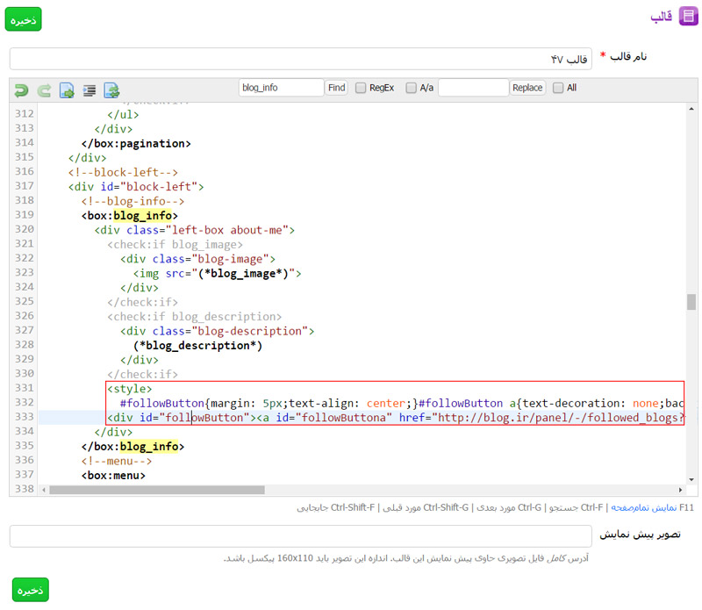Open the نمایش تمام‌صفحه fullscreen link

pyautogui.click(x=644, y=507)
